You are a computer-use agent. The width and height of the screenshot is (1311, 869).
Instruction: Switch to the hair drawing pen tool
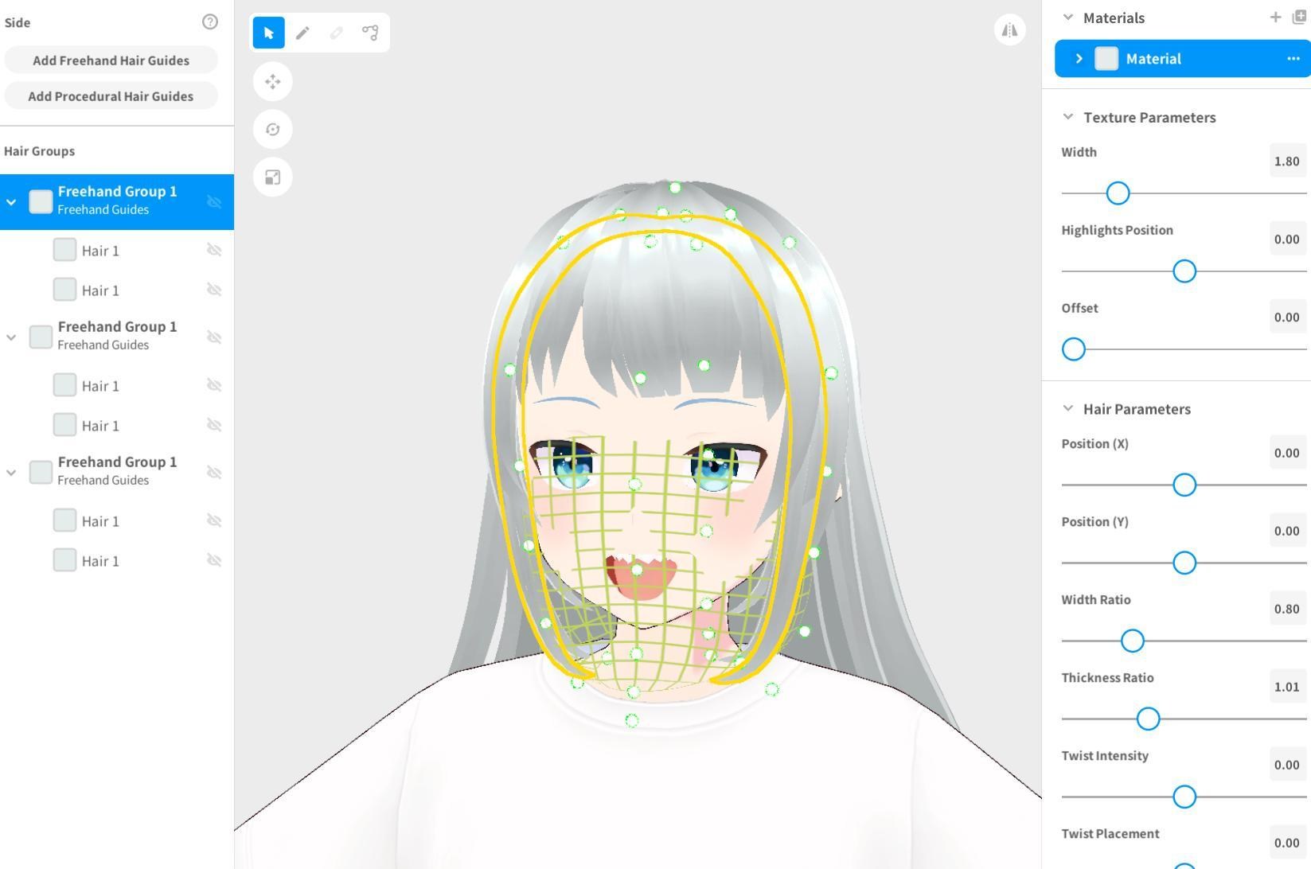(x=302, y=33)
